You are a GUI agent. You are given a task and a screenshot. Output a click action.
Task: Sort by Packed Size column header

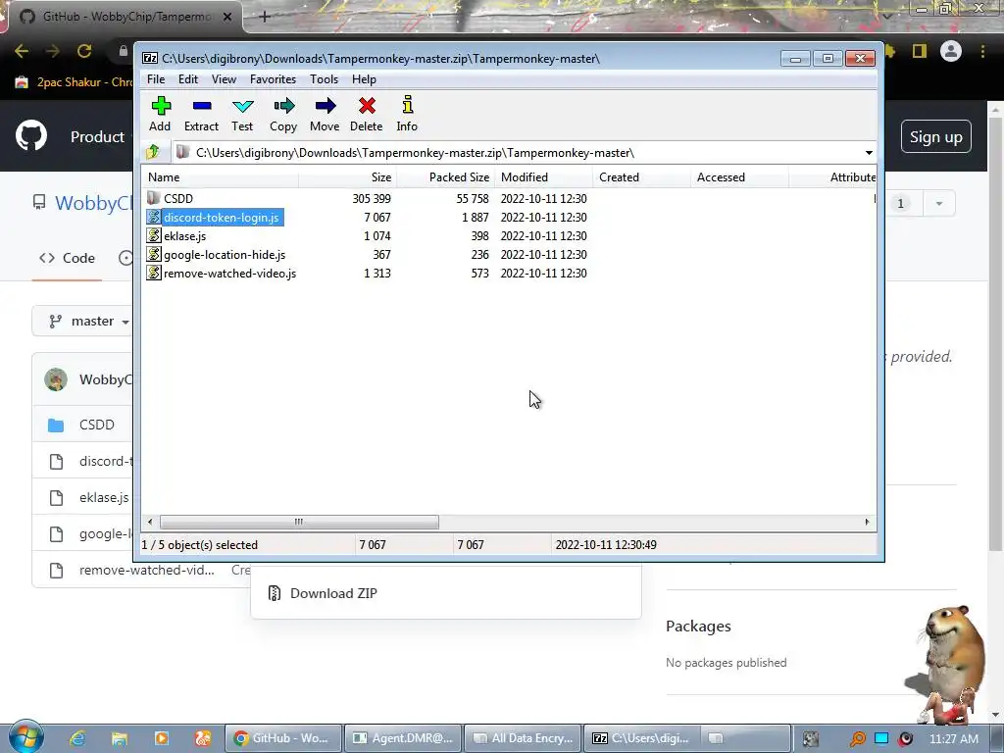[x=446, y=177]
